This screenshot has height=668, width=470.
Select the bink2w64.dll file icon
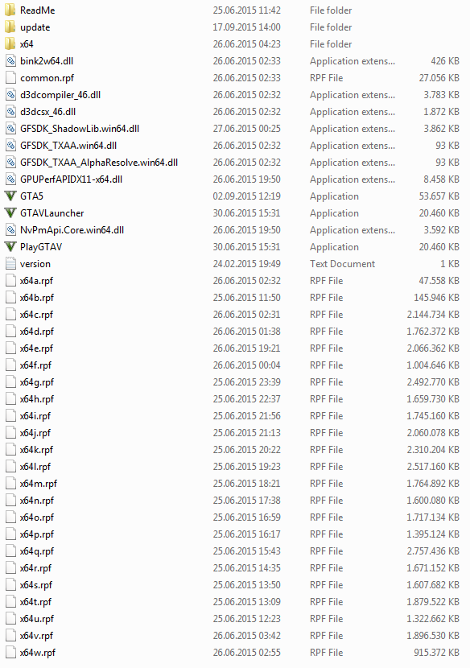point(10,61)
